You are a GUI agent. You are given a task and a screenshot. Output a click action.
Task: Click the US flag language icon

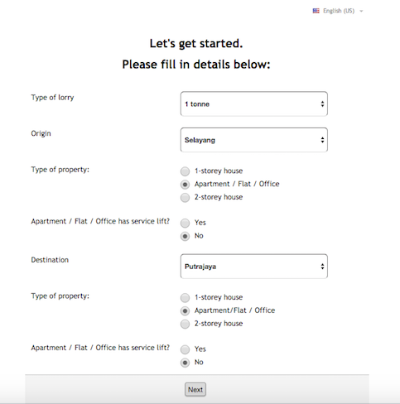click(316, 11)
